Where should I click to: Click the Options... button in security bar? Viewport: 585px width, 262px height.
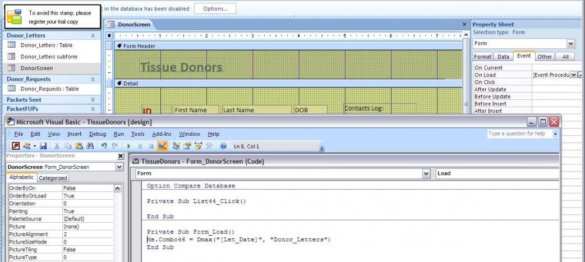pos(215,8)
